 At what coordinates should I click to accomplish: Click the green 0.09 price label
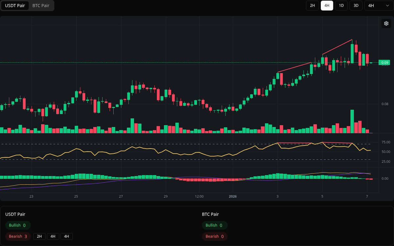[383, 62]
